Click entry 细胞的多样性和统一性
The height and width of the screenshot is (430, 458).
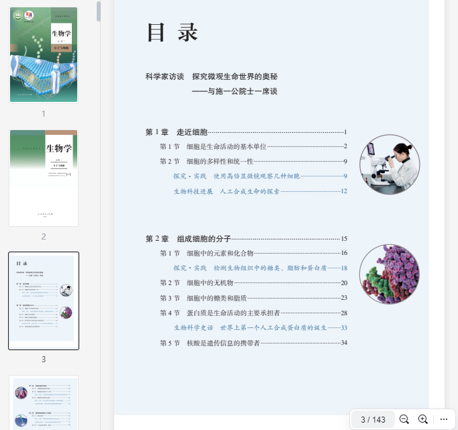[253, 161]
